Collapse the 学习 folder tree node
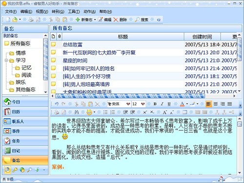 click(6, 60)
